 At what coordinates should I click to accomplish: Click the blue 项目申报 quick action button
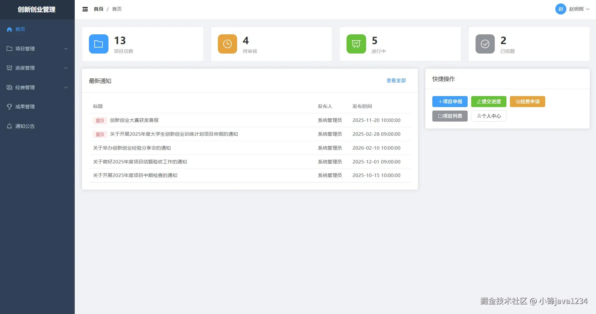450,102
